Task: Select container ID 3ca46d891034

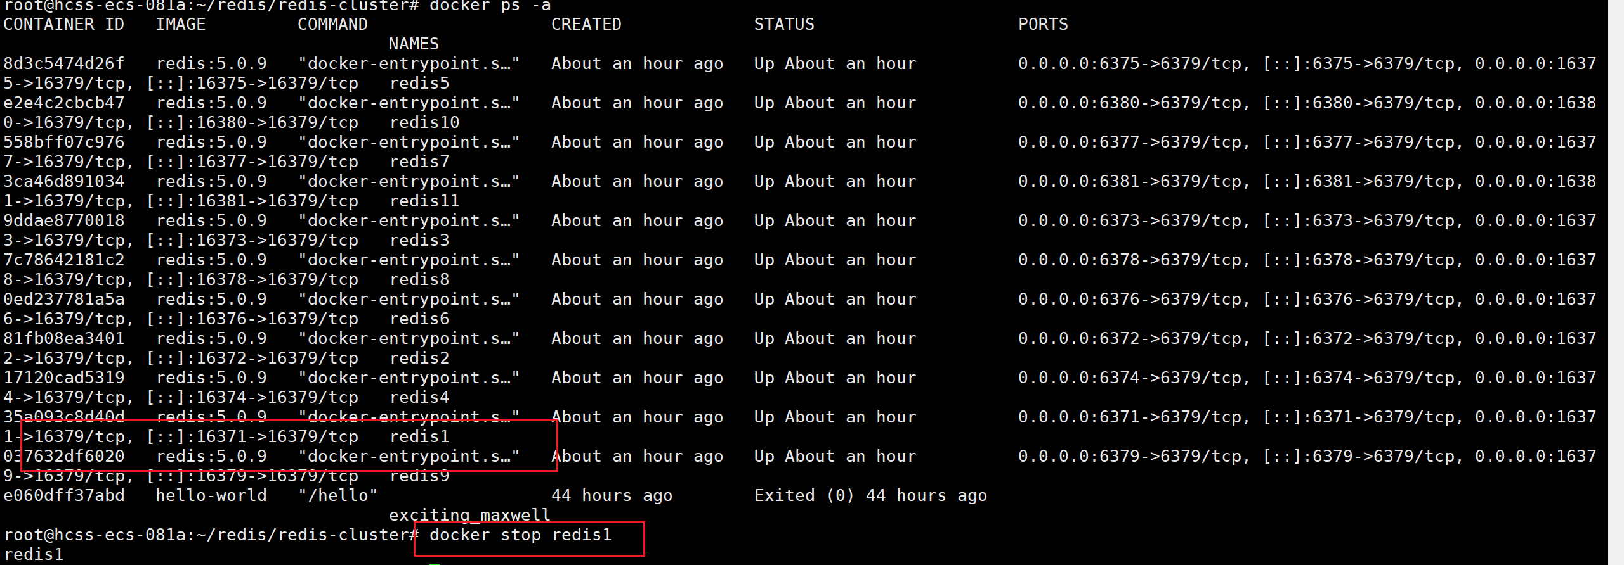Action: [64, 182]
